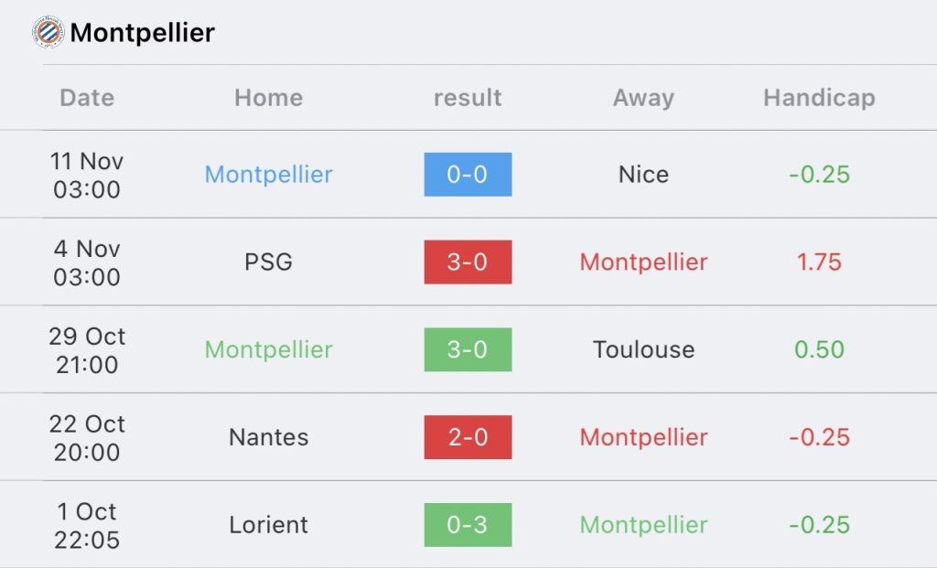Open the blue 0-0 result badge
This screenshot has height=568, width=937.
pyautogui.click(x=468, y=175)
